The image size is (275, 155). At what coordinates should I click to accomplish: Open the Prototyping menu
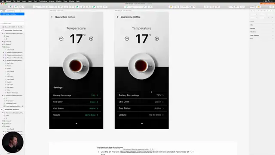(x=43, y=1)
